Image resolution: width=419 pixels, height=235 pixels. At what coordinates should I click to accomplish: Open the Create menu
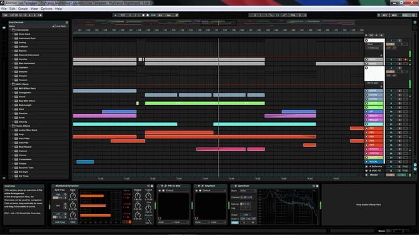click(23, 8)
